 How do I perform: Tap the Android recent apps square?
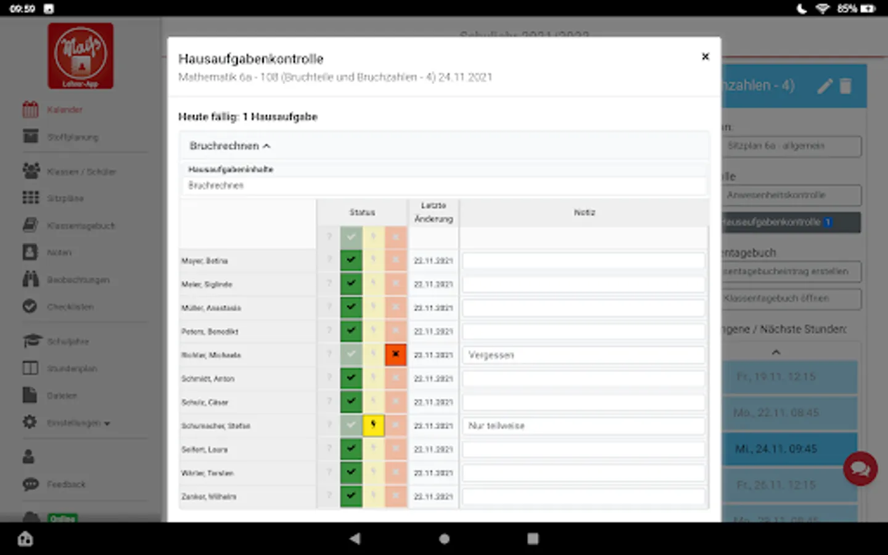[x=533, y=539]
